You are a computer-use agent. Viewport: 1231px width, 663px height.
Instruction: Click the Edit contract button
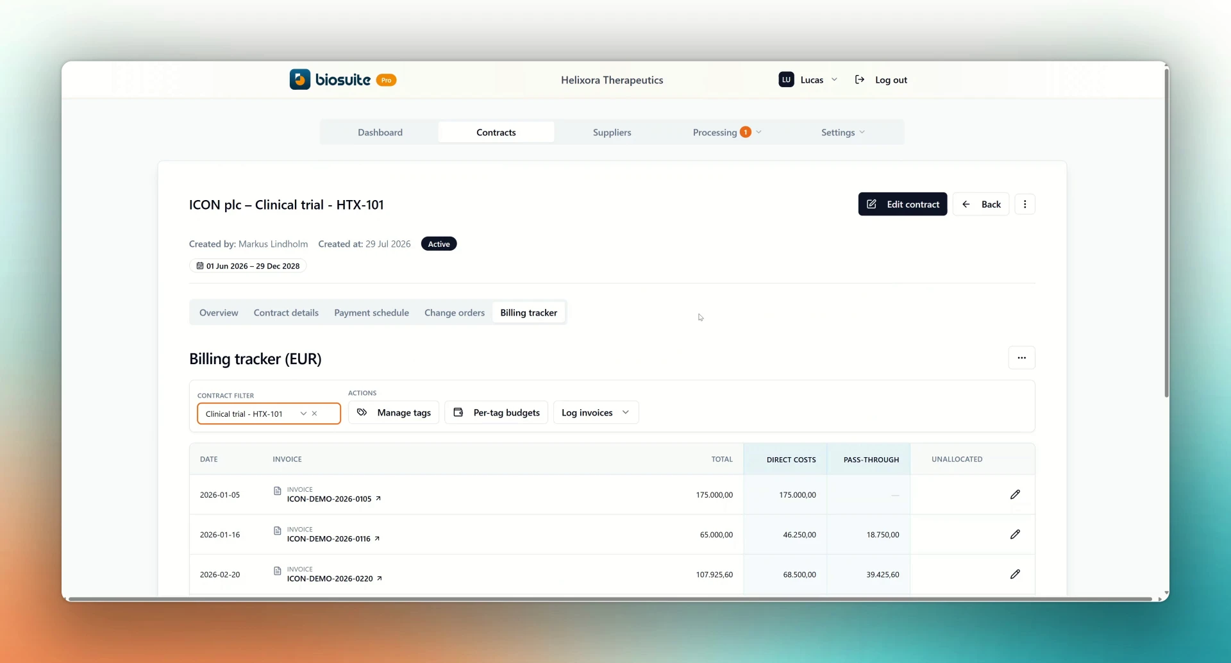coord(902,204)
